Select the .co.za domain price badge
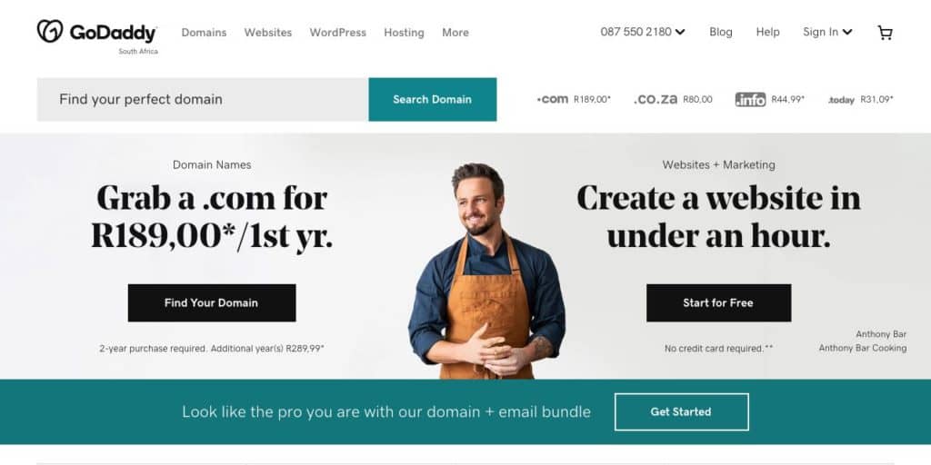The image size is (931, 465). click(x=674, y=100)
